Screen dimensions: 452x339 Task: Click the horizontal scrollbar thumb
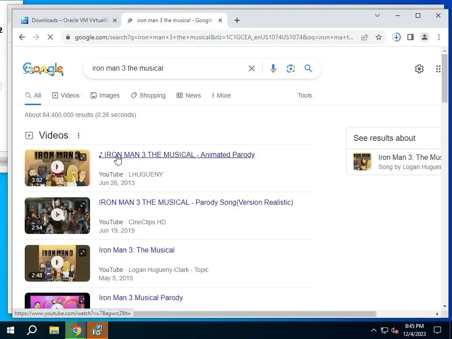click(255, 314)
